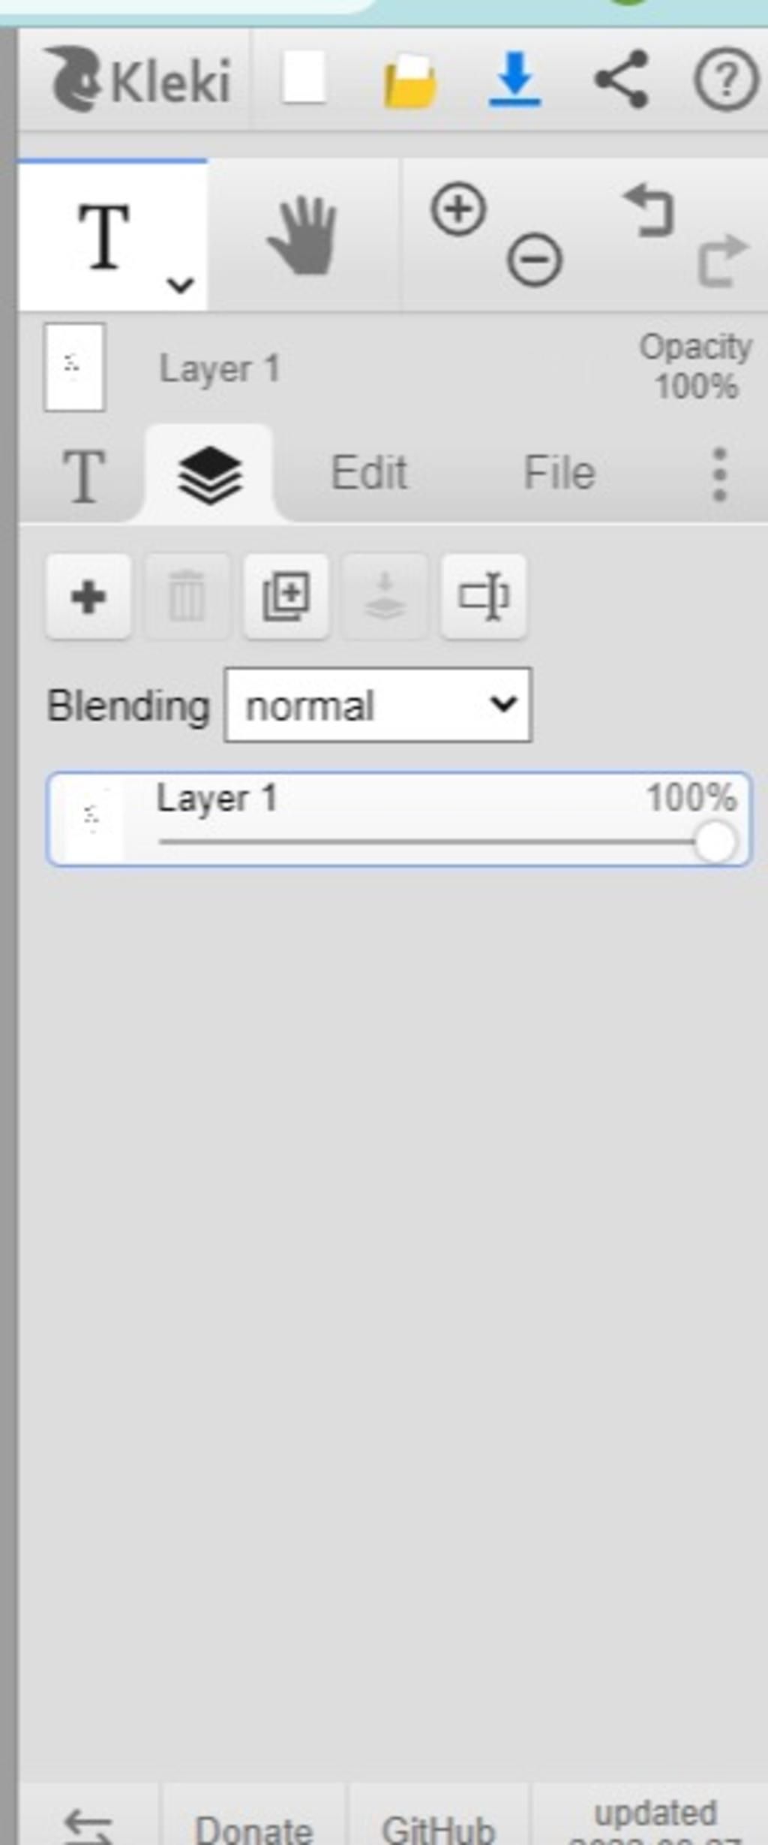The height and width of the screenshot is (1845, 768).
Task: Click the share icon
Action: coord(621,79)
